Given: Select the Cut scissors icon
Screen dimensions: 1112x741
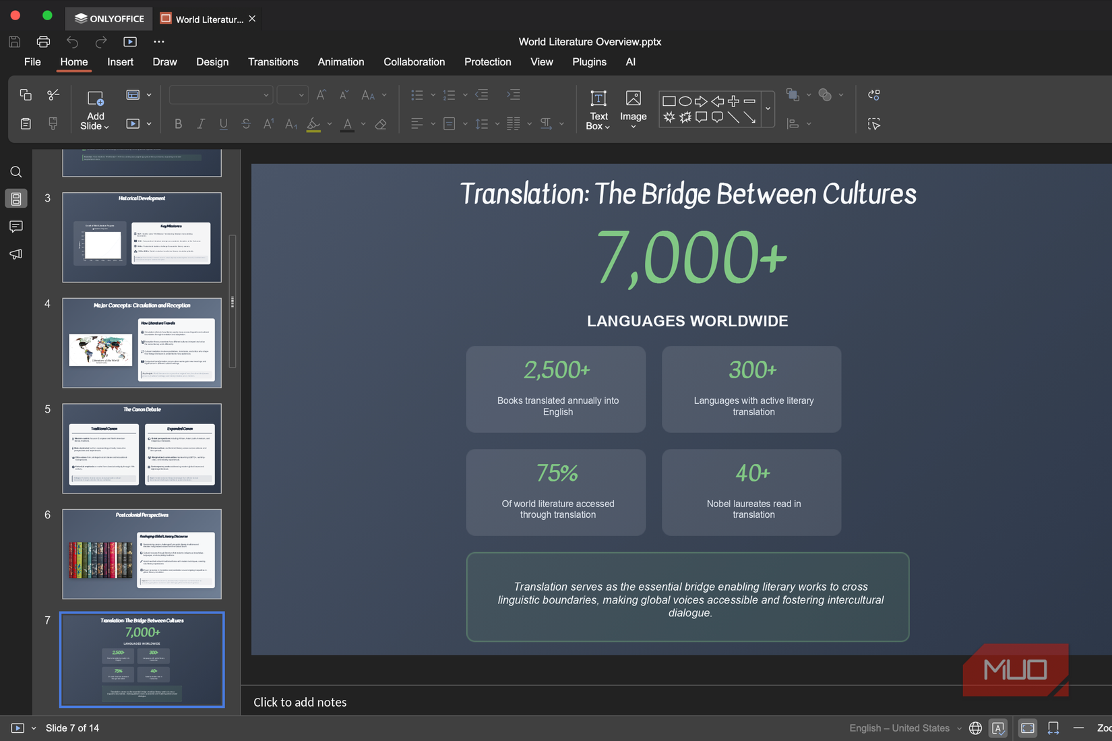Looking at the screenshot, I should coord(53,95).
